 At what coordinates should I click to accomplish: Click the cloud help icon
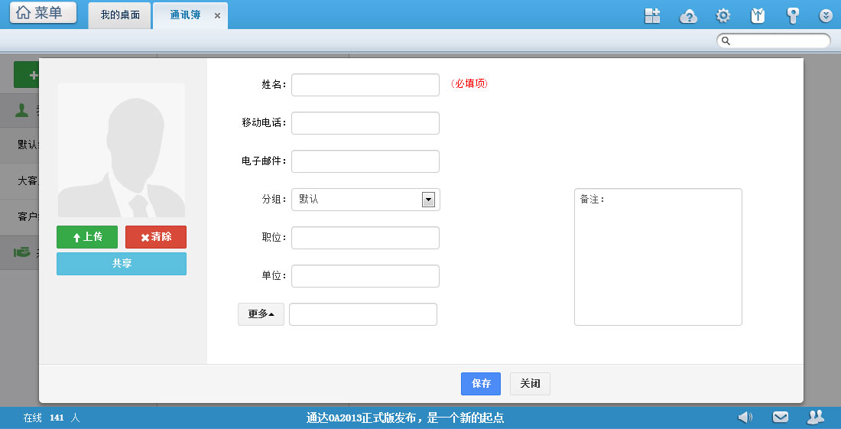688,15
